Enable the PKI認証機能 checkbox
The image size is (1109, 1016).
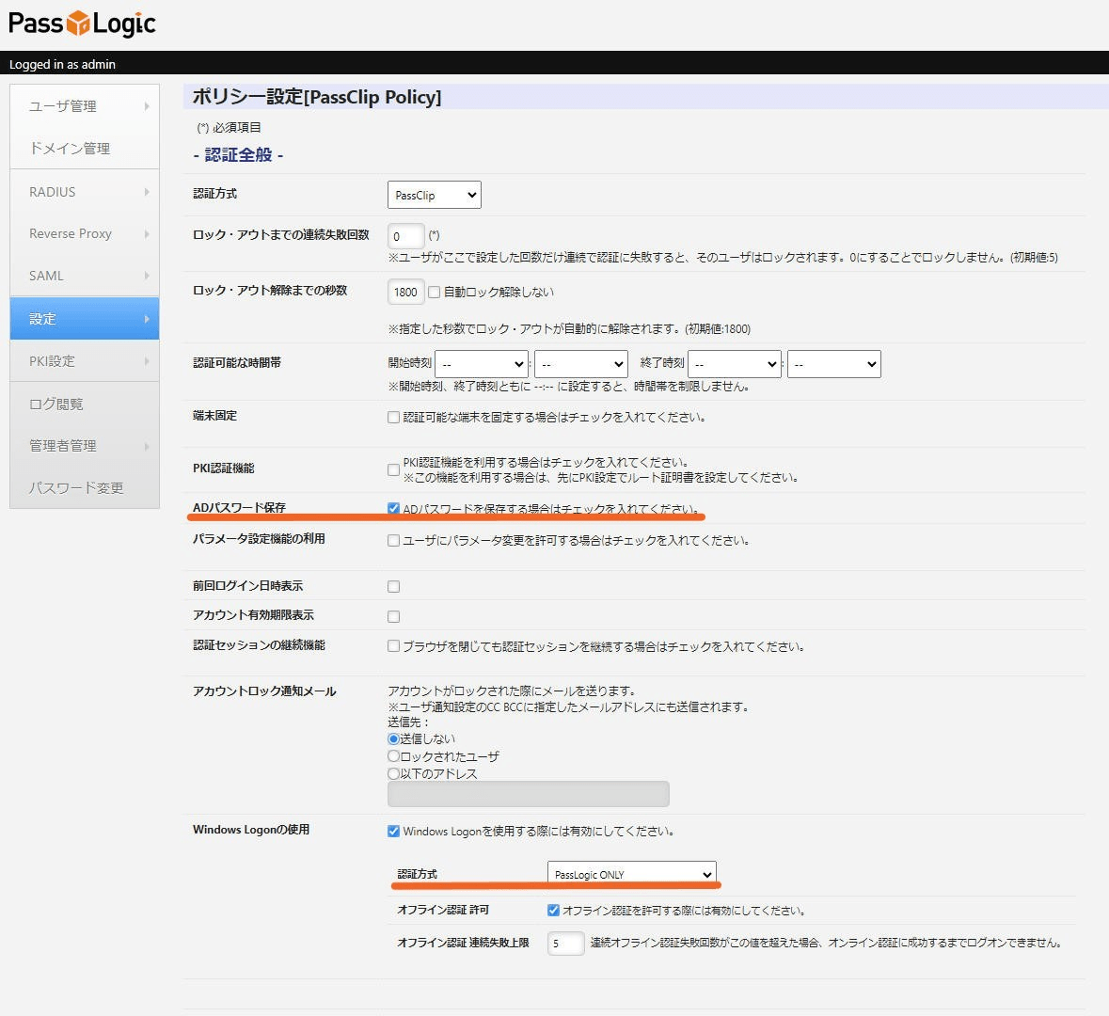[x=394, y=469]
